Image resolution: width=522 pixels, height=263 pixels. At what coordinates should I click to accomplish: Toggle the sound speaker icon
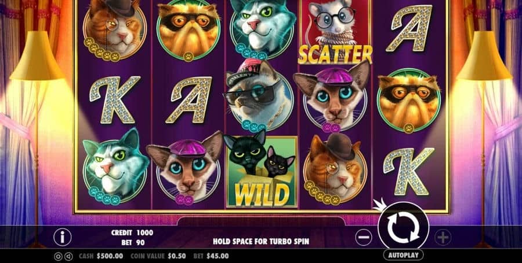click(x=68, y=256)
